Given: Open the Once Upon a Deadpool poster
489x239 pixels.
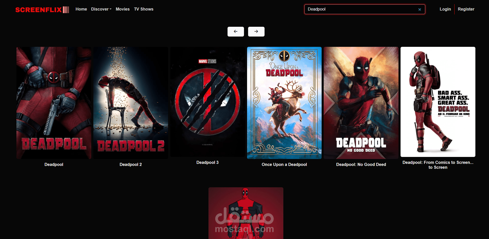Looking at the screenshot, I should 284,103.
